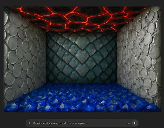Start voice mode with the waveform button

tap(135, 123)
